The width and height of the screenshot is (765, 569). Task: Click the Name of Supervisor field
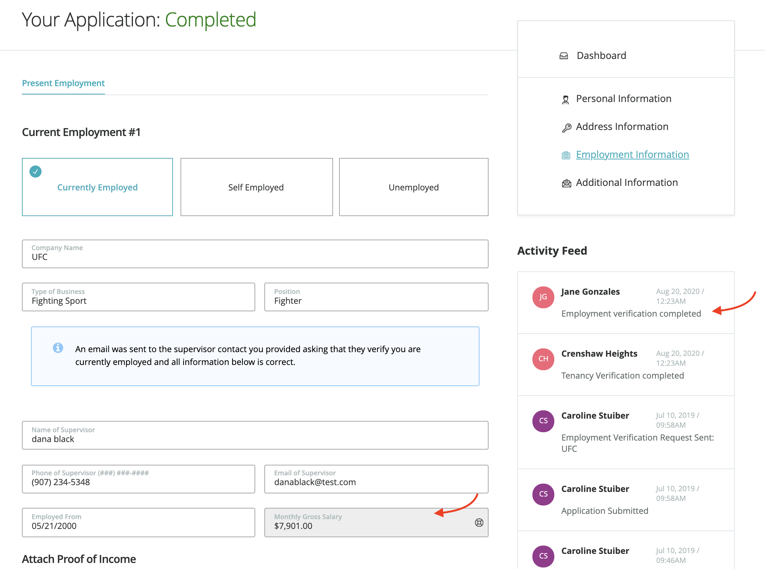[255, 435]
